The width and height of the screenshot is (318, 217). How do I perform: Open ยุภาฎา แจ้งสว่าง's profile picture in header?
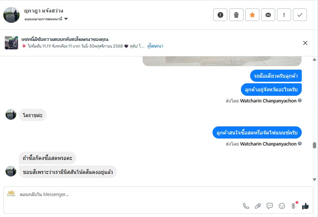[x=11, y=15]
